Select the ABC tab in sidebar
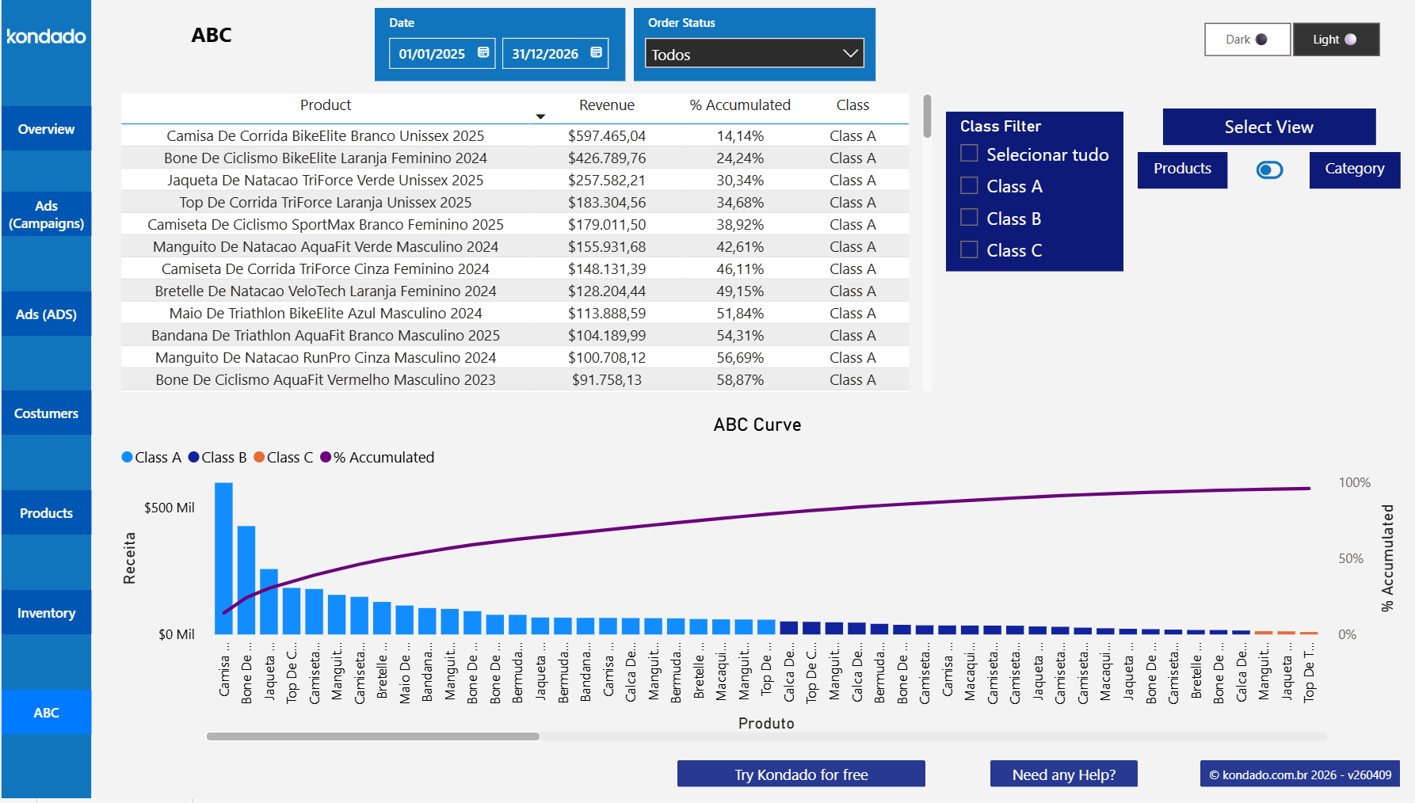 coord(45,712)
